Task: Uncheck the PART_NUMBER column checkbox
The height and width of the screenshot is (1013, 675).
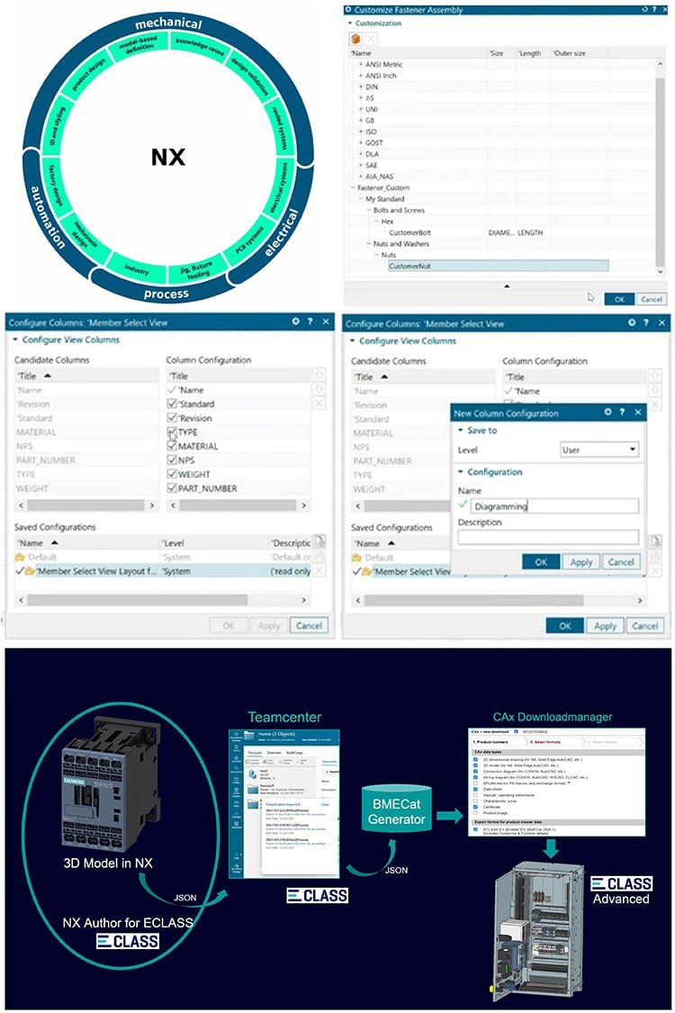Action: [172, 489]
